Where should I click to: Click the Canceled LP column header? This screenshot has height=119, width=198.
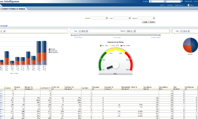(96, 88)
